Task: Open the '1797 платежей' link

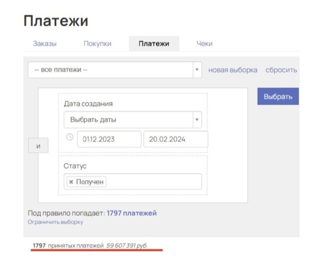Action: pyautogui.click(x=132, y=213)
